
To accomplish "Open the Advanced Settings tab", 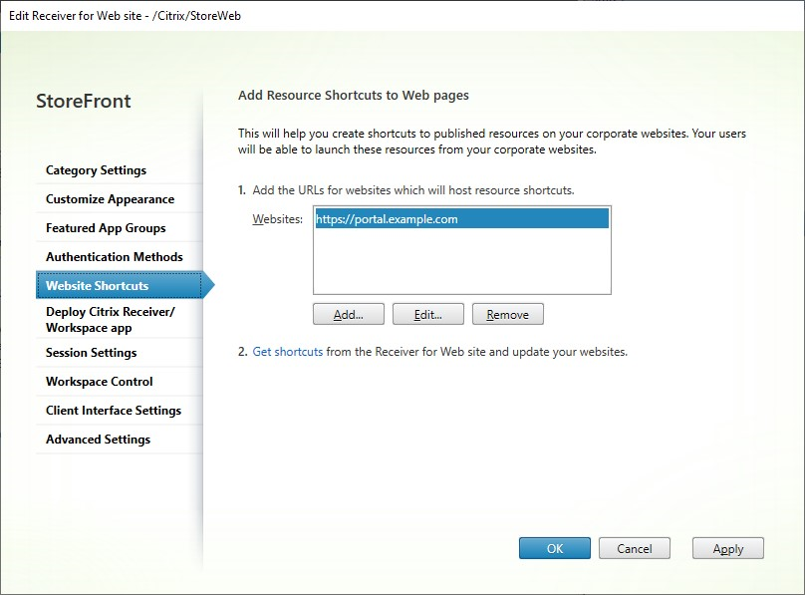I will click(x=98, y=440).
